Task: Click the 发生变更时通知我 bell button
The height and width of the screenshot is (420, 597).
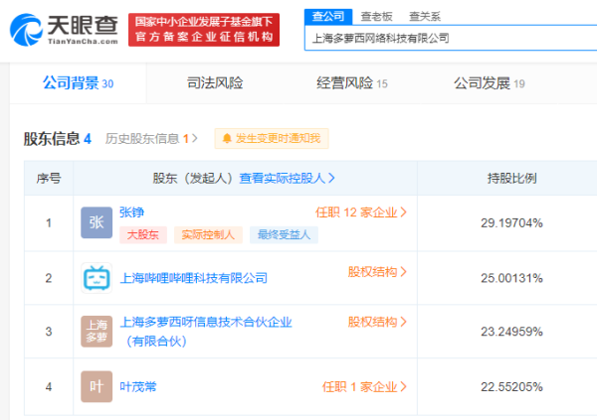Action: (x=272, y=138)
